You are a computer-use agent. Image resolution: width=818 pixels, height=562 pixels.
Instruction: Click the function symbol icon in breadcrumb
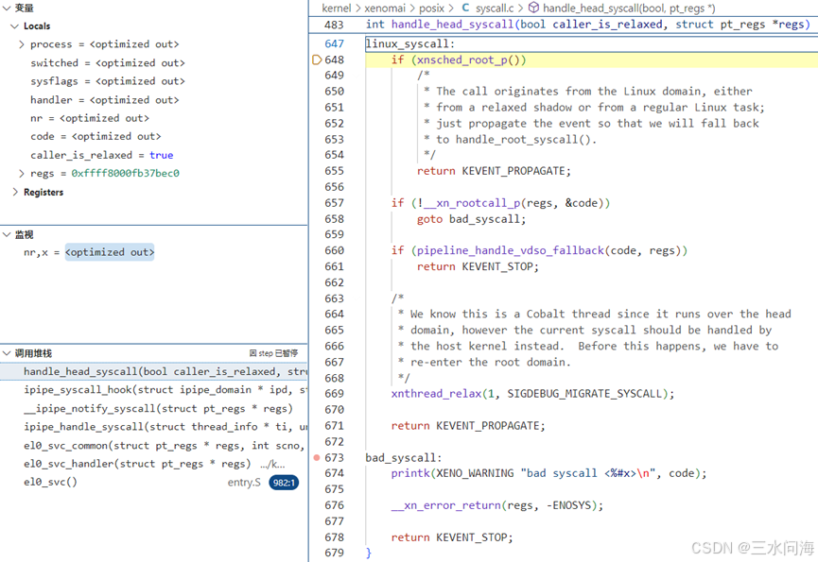533,8
